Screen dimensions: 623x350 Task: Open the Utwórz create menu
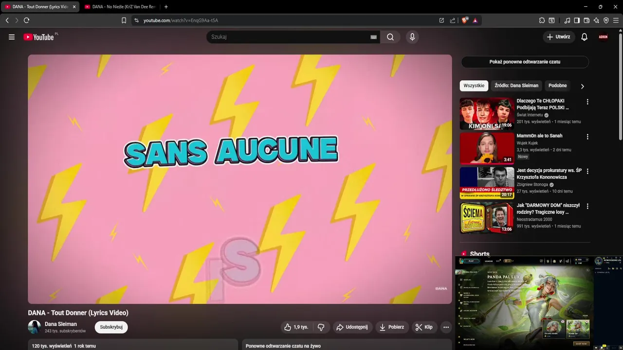[559, 37]
